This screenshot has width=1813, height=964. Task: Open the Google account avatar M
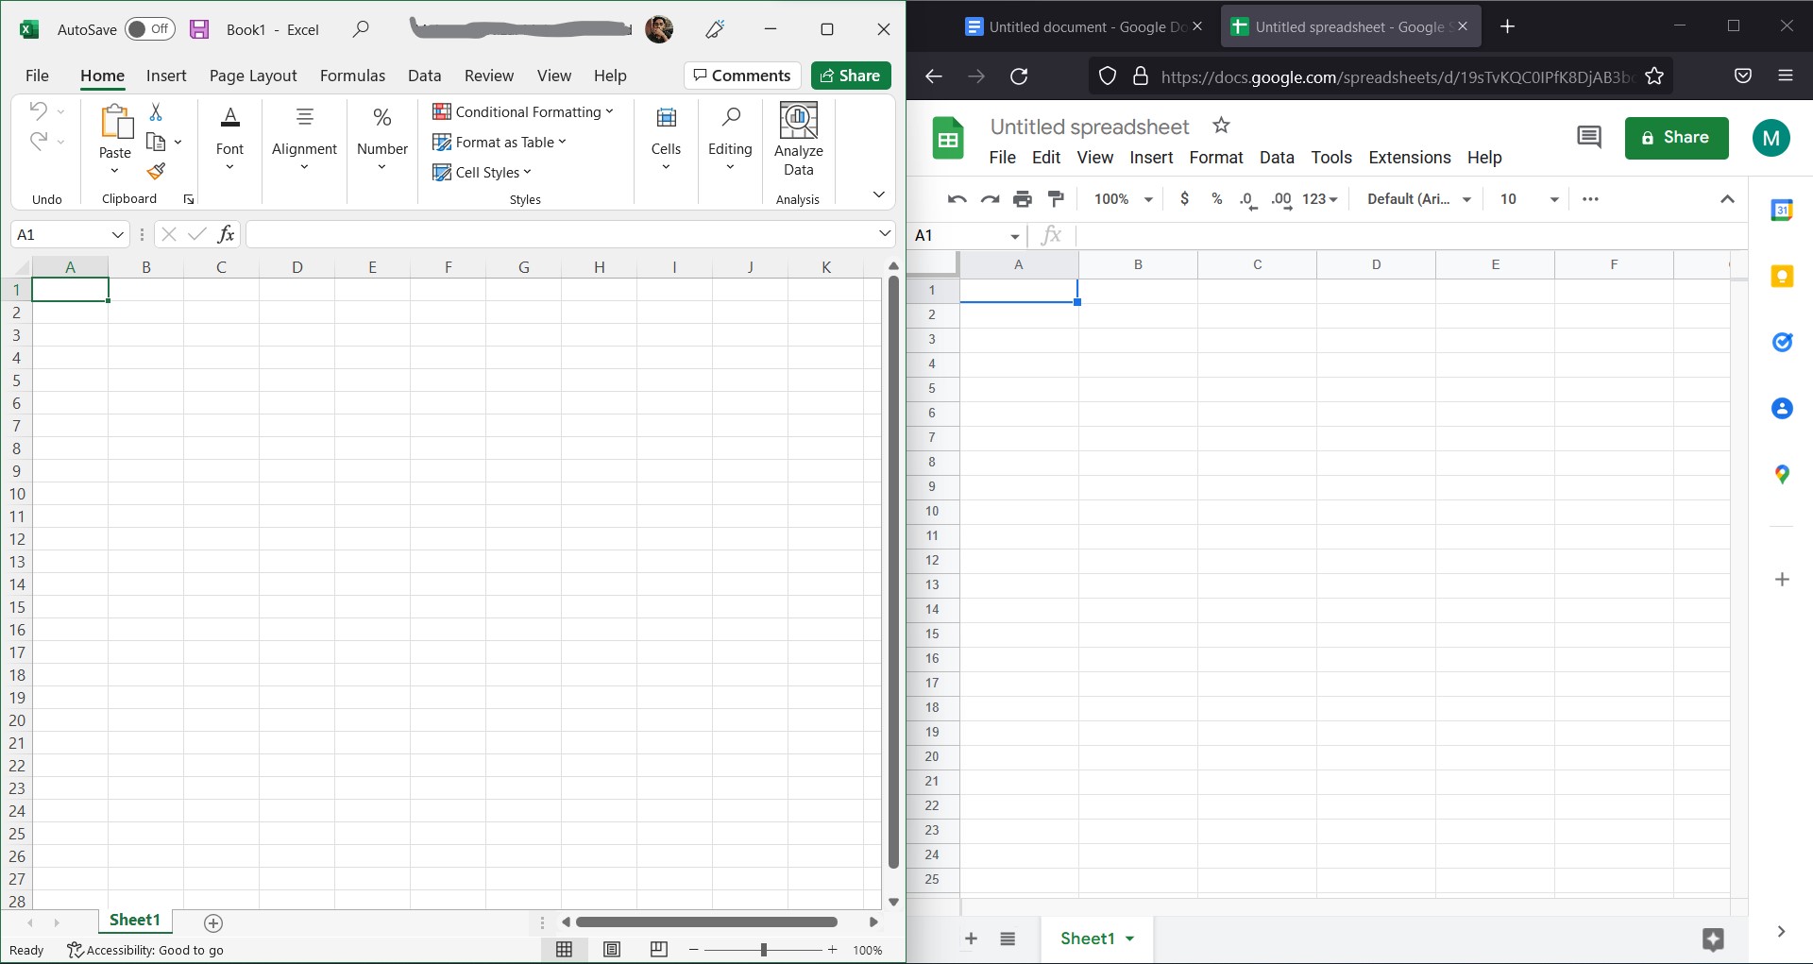(1771, 138)
